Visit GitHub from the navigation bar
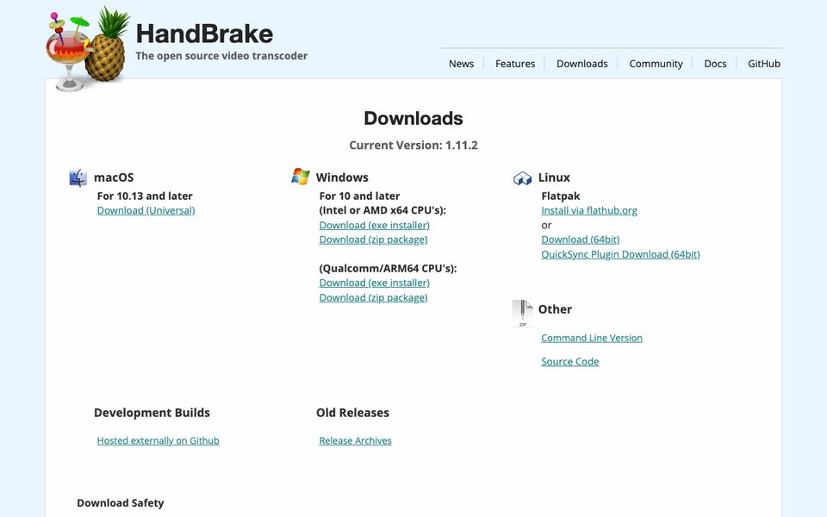This screenshot has height=517, width=827. pos(764,64)
